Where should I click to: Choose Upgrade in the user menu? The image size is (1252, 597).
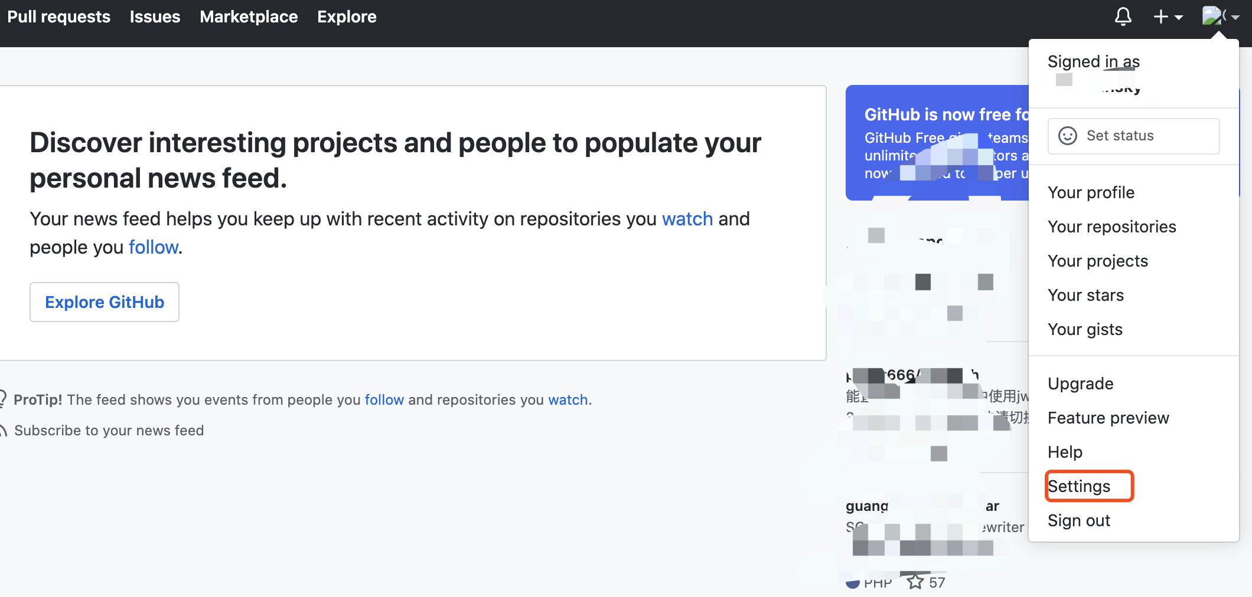pos(1080,383)
